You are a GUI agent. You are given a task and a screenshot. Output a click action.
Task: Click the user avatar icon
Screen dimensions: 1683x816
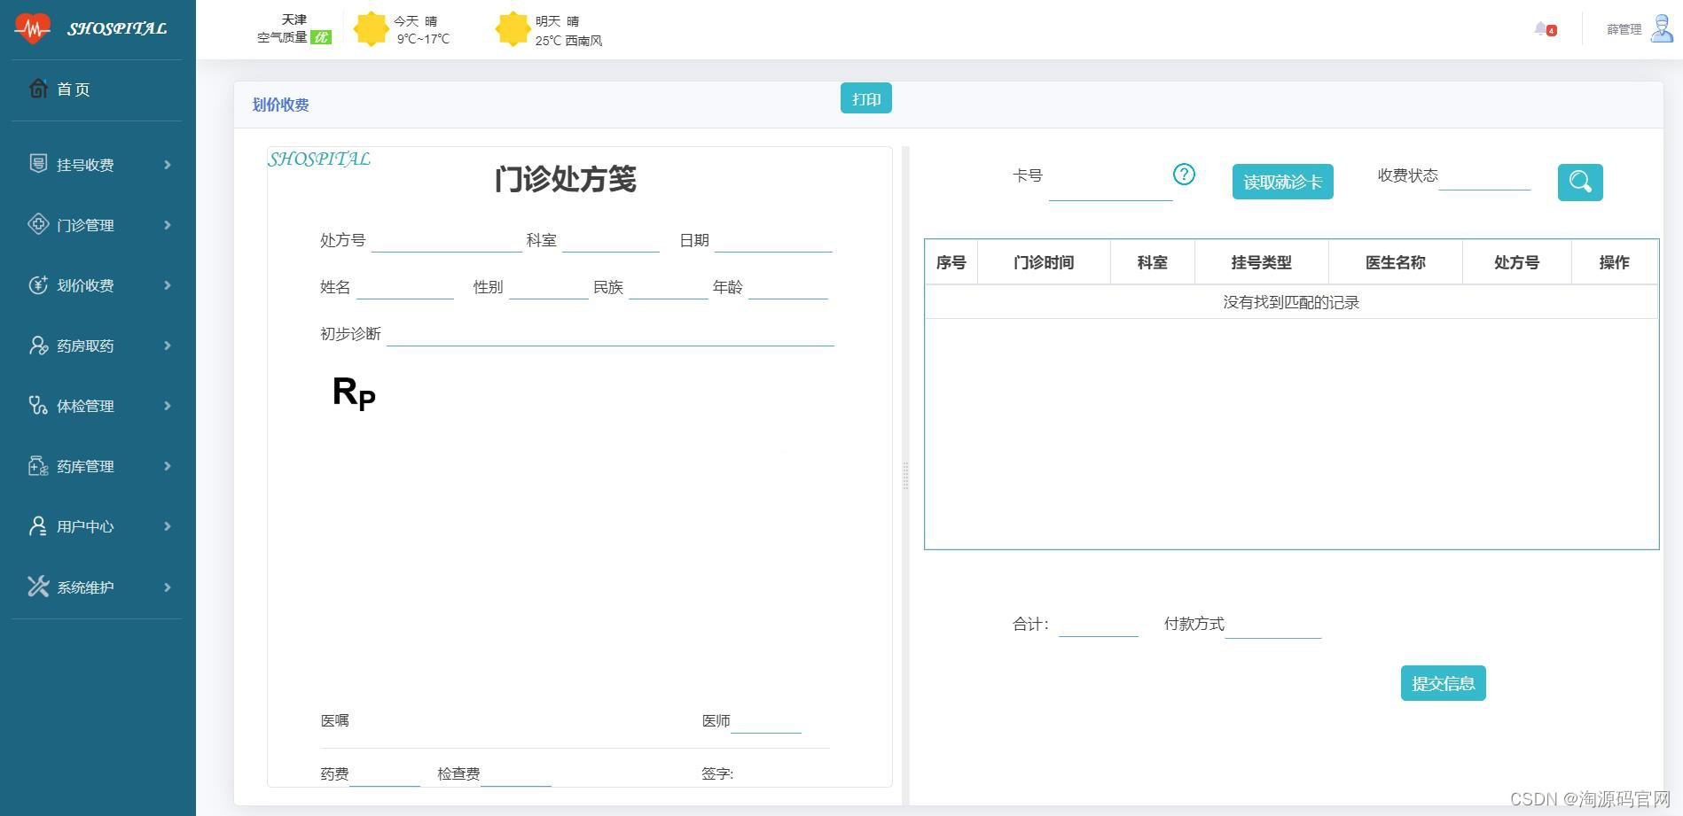click(x=1663, y=28)
